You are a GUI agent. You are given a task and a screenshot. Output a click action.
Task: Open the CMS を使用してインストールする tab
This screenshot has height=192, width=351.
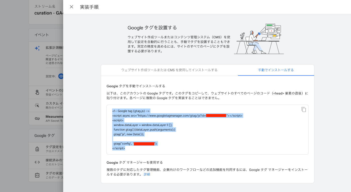point(169,70)
